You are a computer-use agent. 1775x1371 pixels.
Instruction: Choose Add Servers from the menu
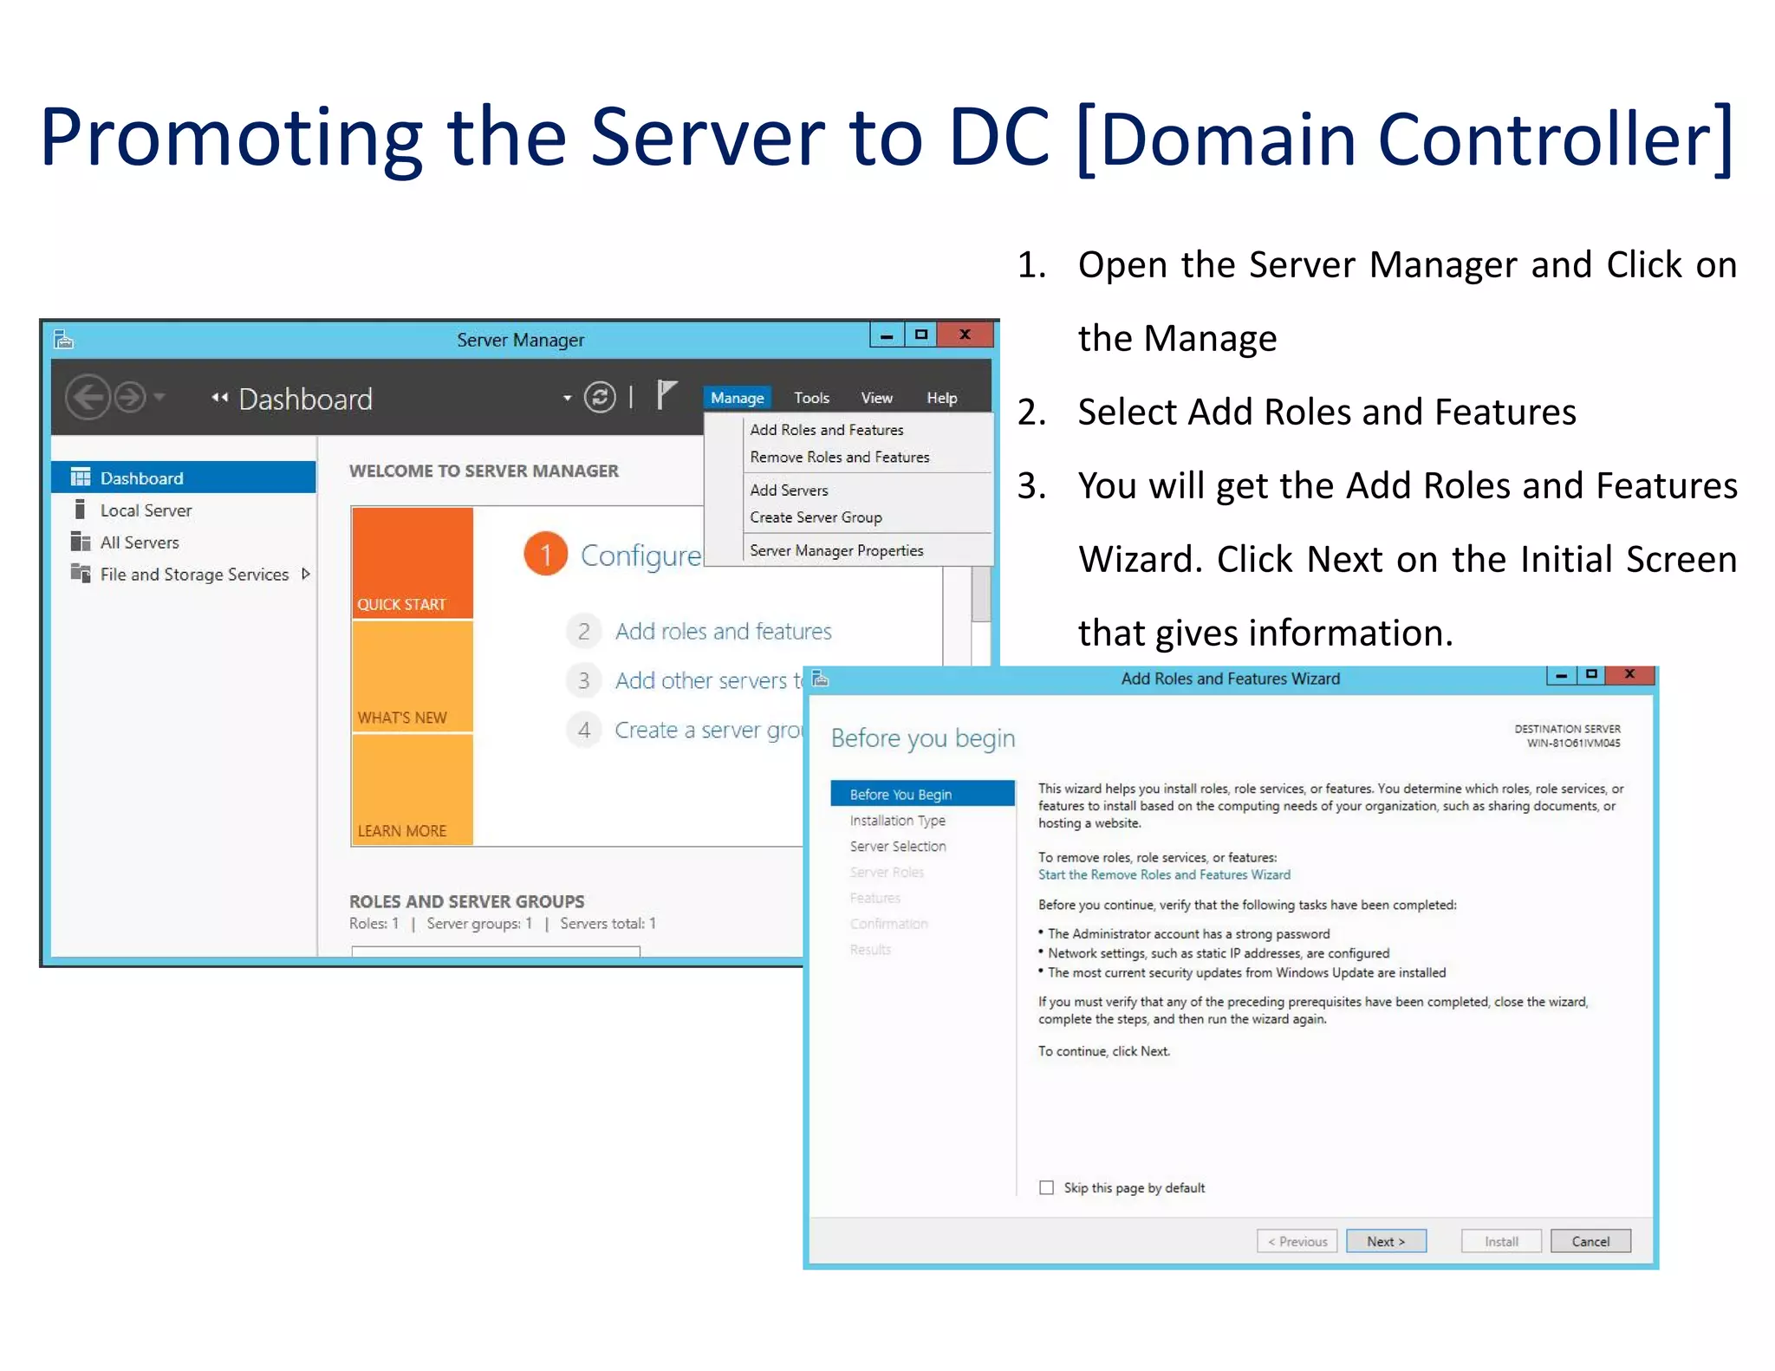[789, 490]
